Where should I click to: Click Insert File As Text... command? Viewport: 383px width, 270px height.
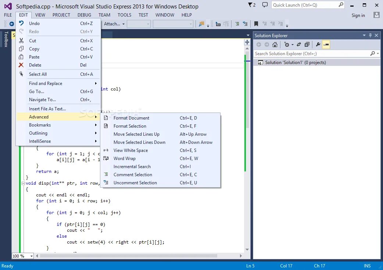pos(58,109)
